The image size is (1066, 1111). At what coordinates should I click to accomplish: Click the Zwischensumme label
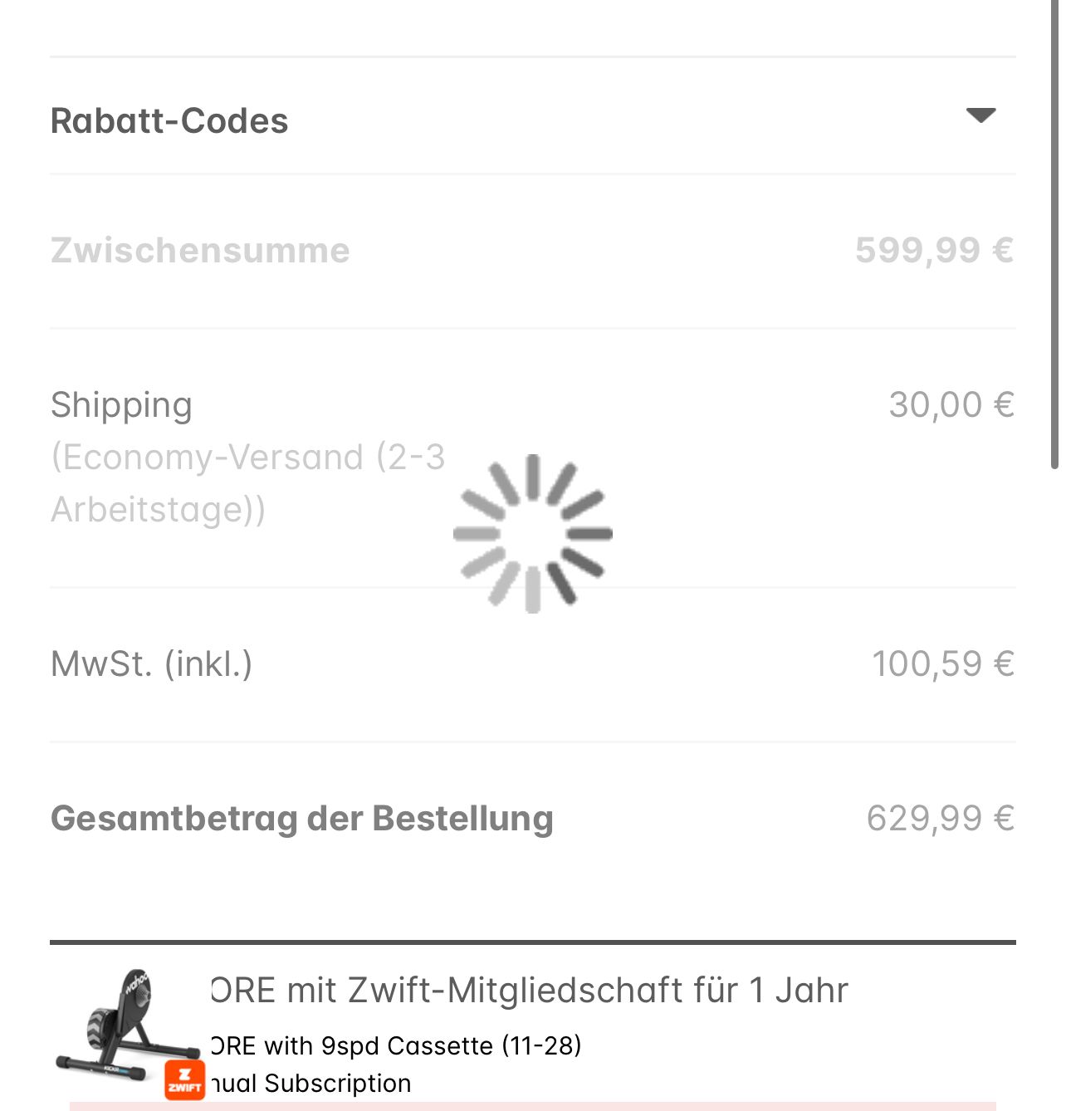[200, 251]
